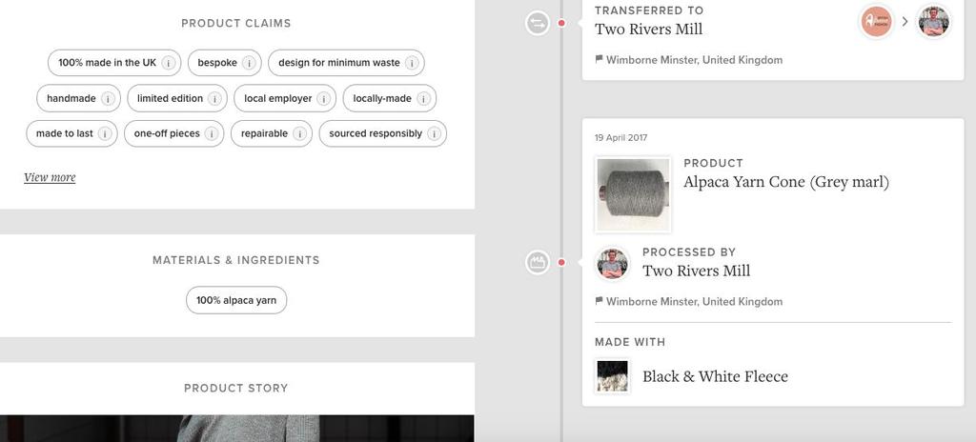The height and width of the screenshot is (442, 976).
Task: Click chevron arrow between transfer avatars
Action: click(905, 22)
